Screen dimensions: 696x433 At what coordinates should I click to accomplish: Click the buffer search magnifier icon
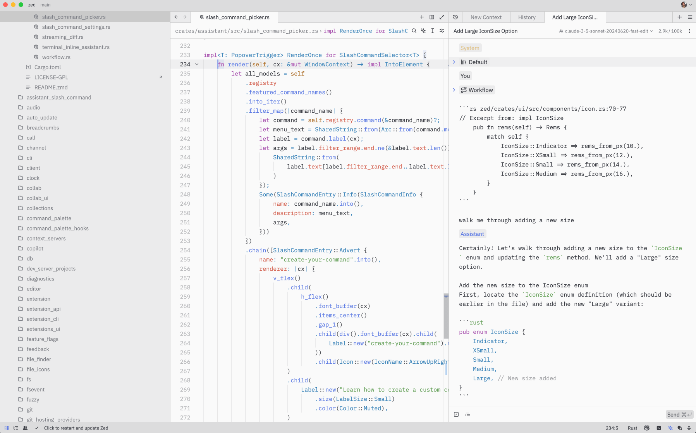point(414,31)
